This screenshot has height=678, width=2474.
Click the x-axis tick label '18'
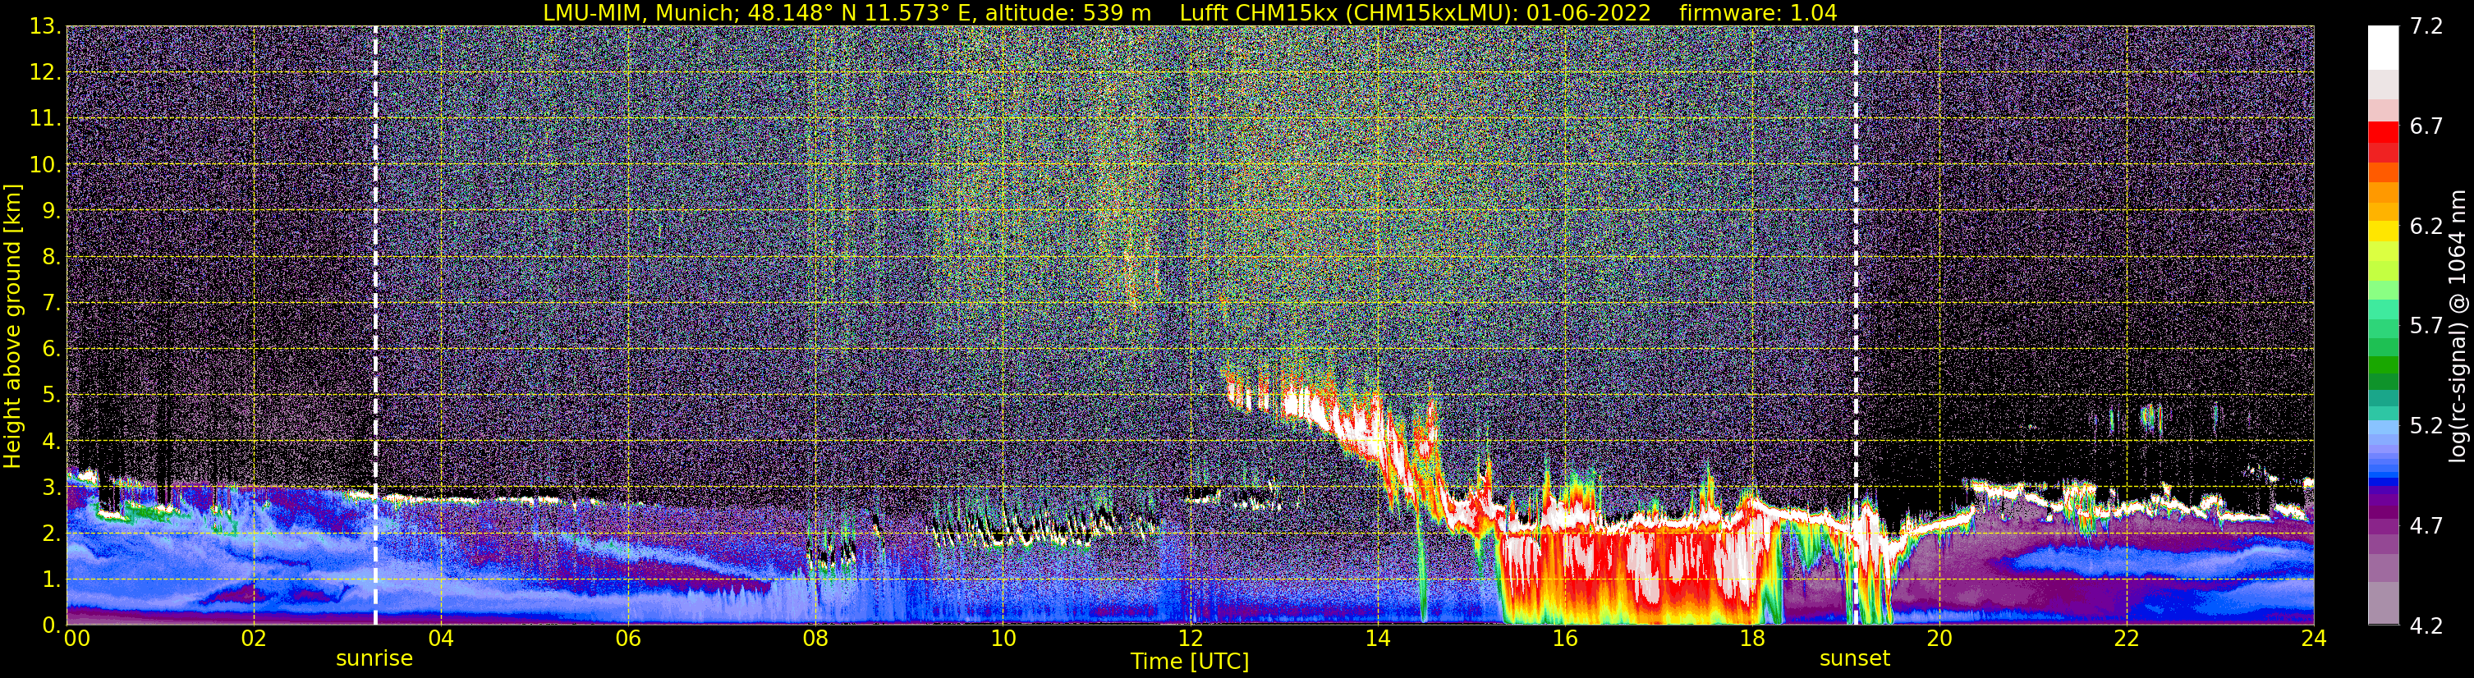(x=1751, y=639)
